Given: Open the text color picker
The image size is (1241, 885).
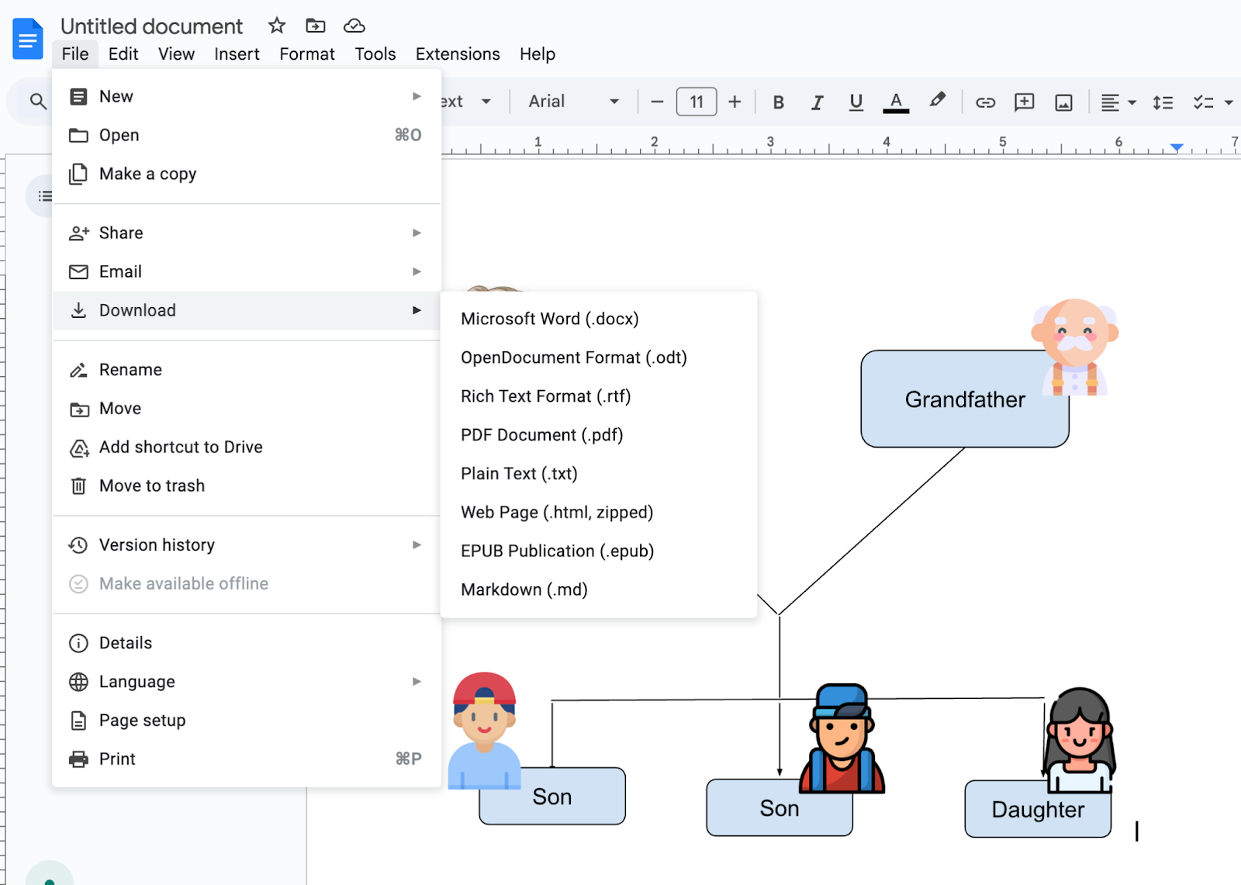Looking at the screenshot, I should click(x=896, y=102).
